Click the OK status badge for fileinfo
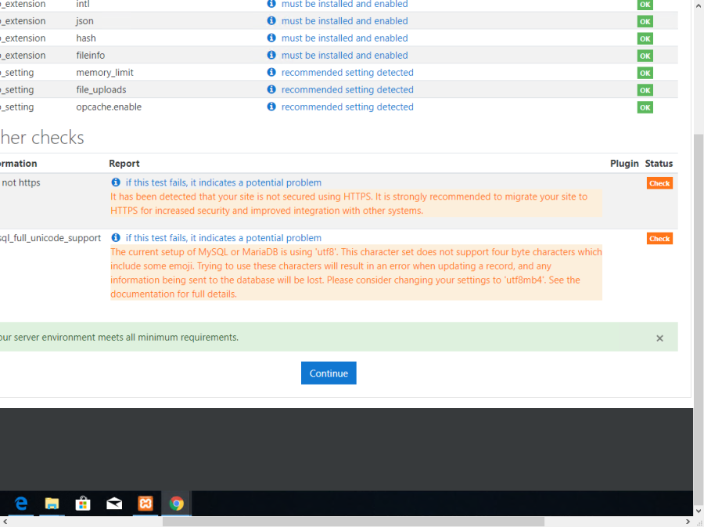This screenshot has height=527, width=704. pos(645,56)
